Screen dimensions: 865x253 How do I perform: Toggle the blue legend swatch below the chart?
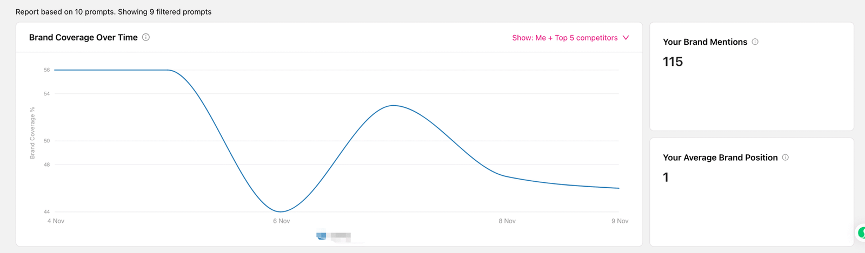coord(321,236)
